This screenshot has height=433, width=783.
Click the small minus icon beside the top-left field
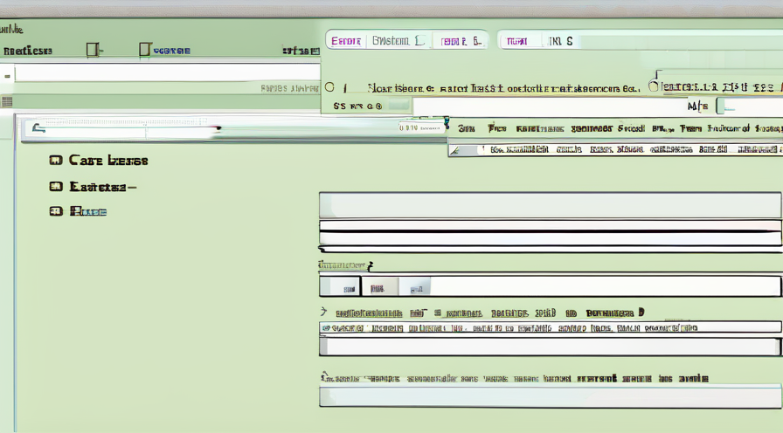pos(7,76)
